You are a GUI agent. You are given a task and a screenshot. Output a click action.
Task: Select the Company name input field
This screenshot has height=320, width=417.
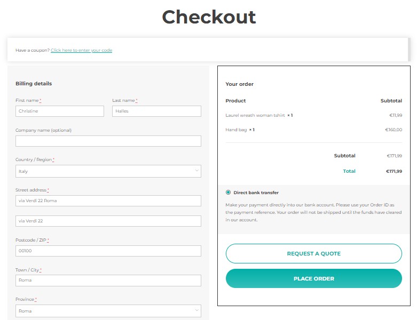(108, 141)
